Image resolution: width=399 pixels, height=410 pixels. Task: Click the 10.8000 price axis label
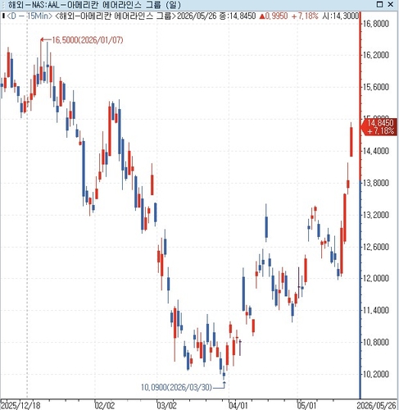point(375,342)
